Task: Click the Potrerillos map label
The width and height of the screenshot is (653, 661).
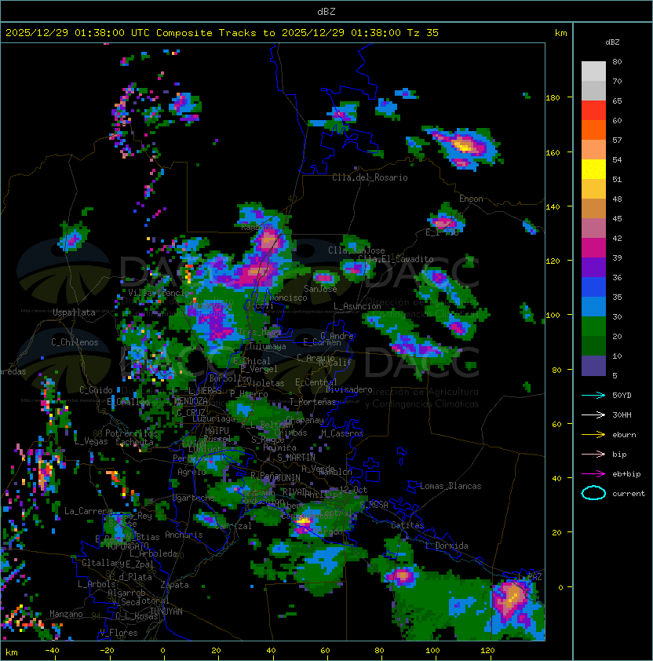Action: click(131, 433)
